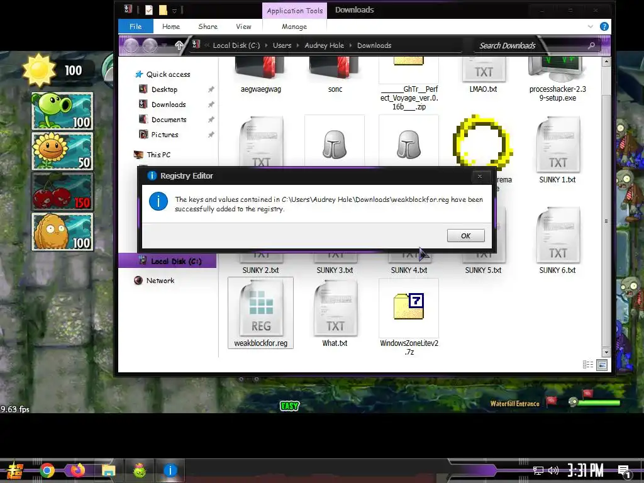Screen dimensions: 644x483
Task: Select Local Disk (C:) in sidebar
Action: pyautogui.click(x=167, y=261)
